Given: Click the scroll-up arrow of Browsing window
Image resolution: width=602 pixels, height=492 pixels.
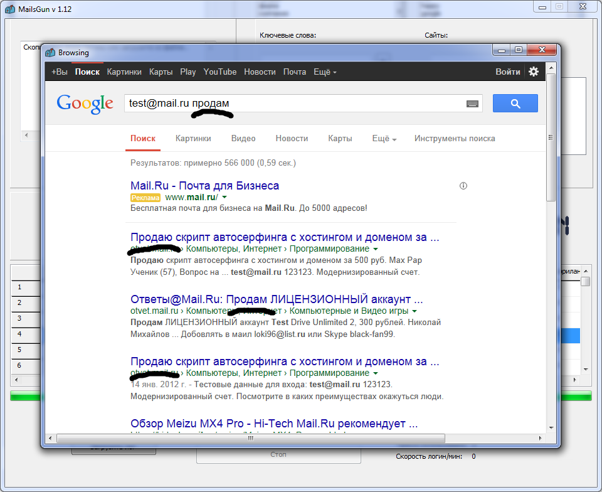Looking at the screenshot, I should [x=551, y=68].
